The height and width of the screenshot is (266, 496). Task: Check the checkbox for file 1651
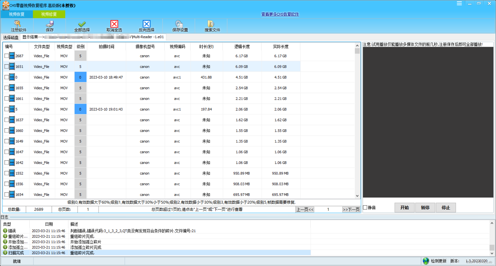click(x=6, y=66)
